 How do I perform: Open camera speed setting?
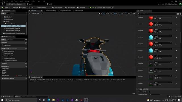click(x=133, y=14)
